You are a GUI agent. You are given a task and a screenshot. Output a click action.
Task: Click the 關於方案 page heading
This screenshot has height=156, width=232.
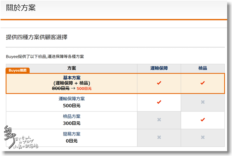pos(21,8)
